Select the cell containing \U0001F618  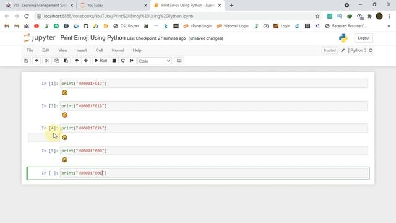pyautogui.click(x=213, y=106)
